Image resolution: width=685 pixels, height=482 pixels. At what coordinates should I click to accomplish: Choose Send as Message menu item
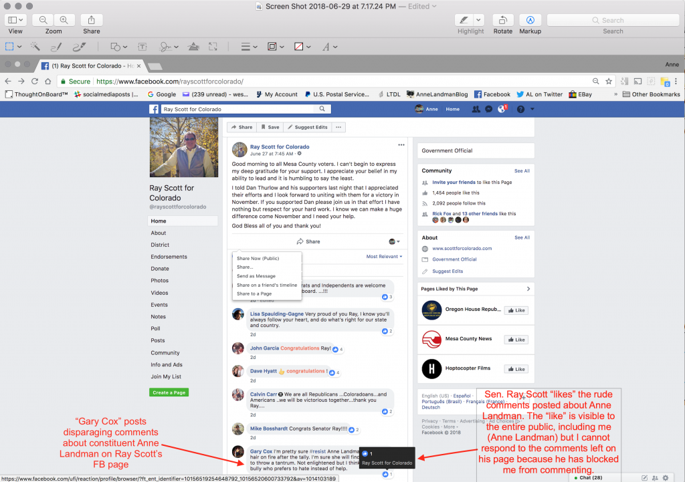[x=256, y=276]
